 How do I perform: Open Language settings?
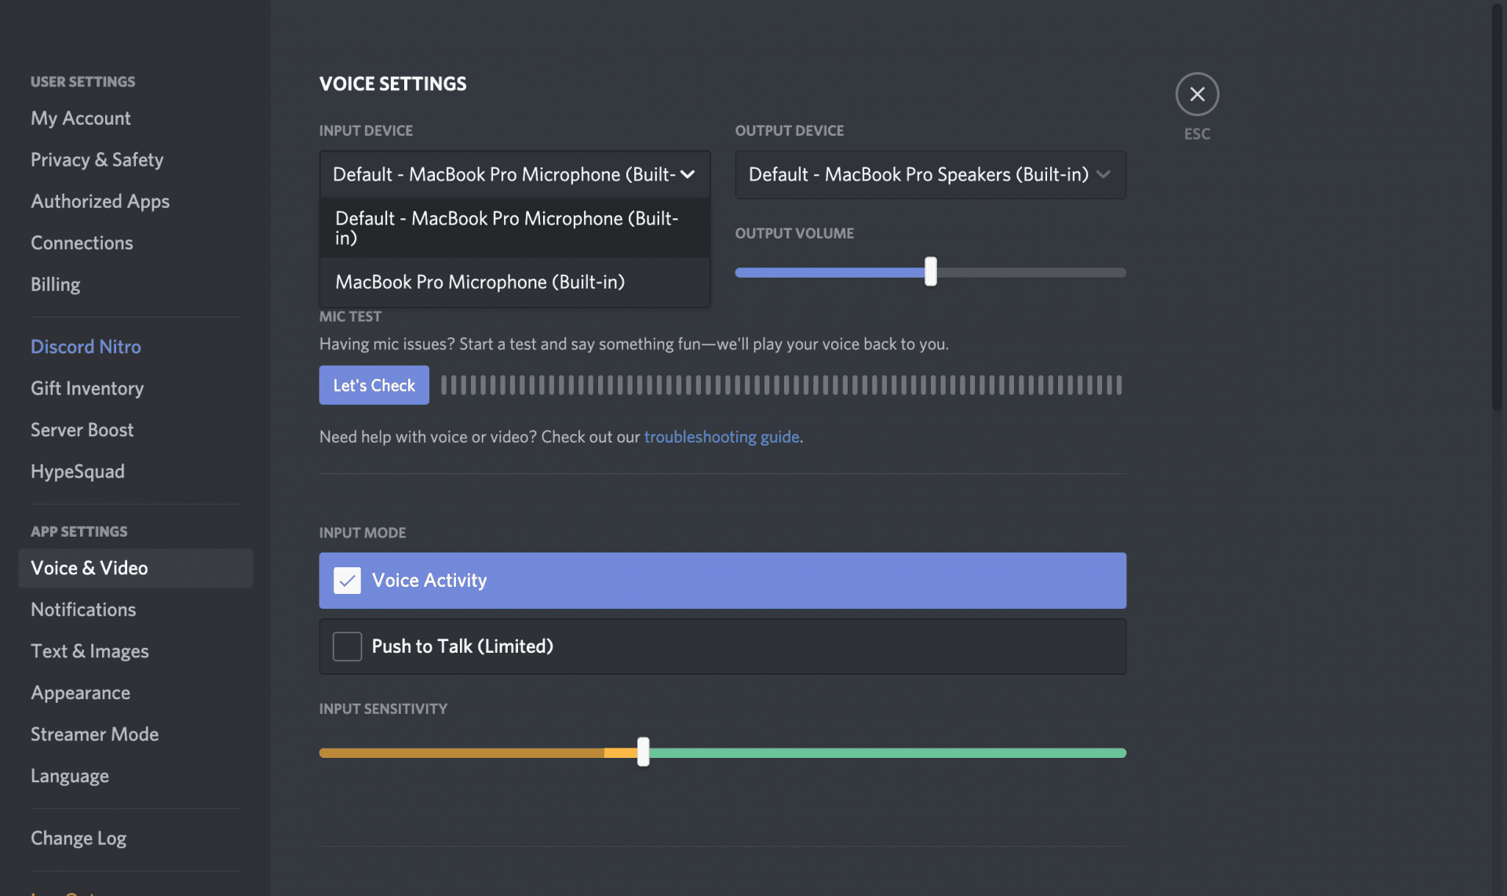point(70,776)
